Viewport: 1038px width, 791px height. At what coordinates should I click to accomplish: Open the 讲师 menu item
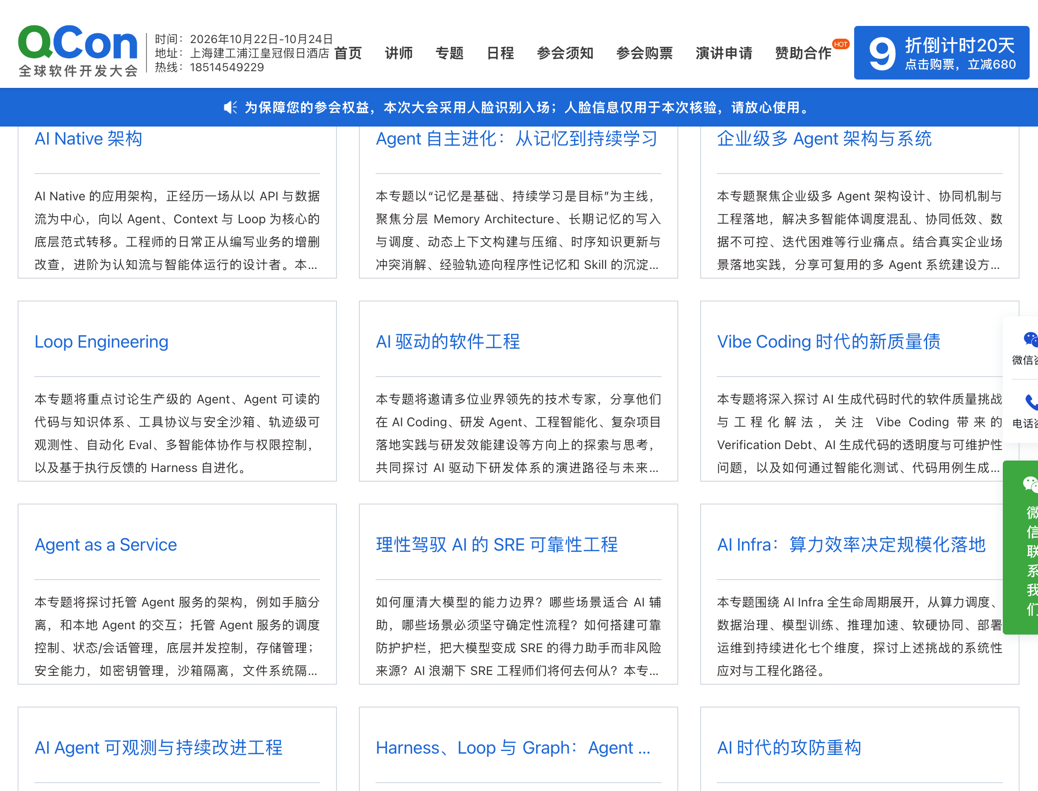click(x=398, y=53)
